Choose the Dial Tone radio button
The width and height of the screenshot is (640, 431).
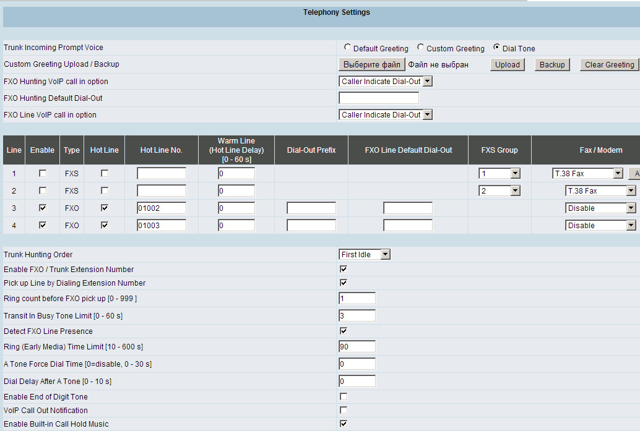coord(496,48)
